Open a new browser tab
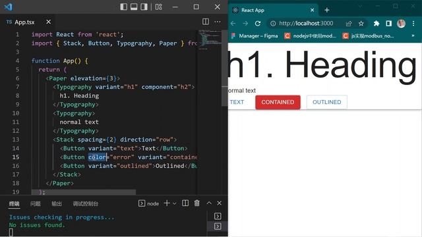 click(327, 10)
